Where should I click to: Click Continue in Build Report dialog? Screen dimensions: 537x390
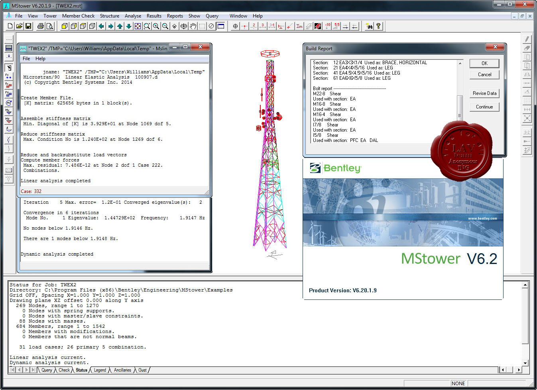point(484,107)
